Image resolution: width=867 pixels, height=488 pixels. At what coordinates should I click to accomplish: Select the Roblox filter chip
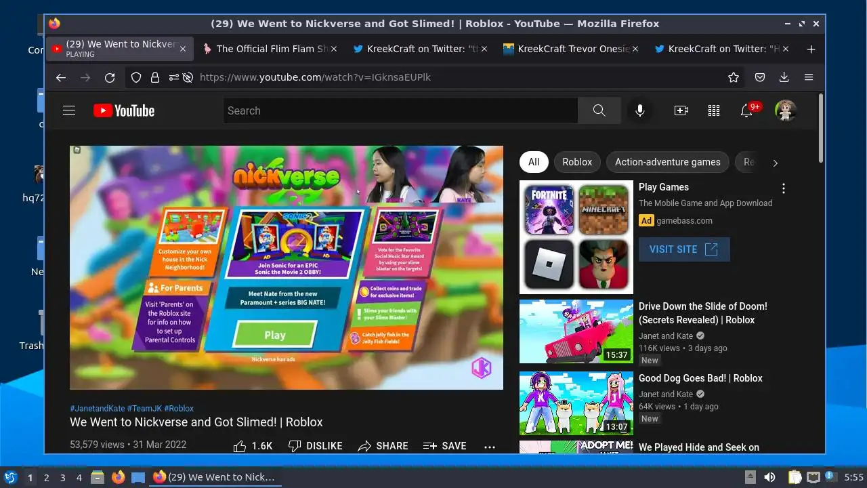(577, 162)
